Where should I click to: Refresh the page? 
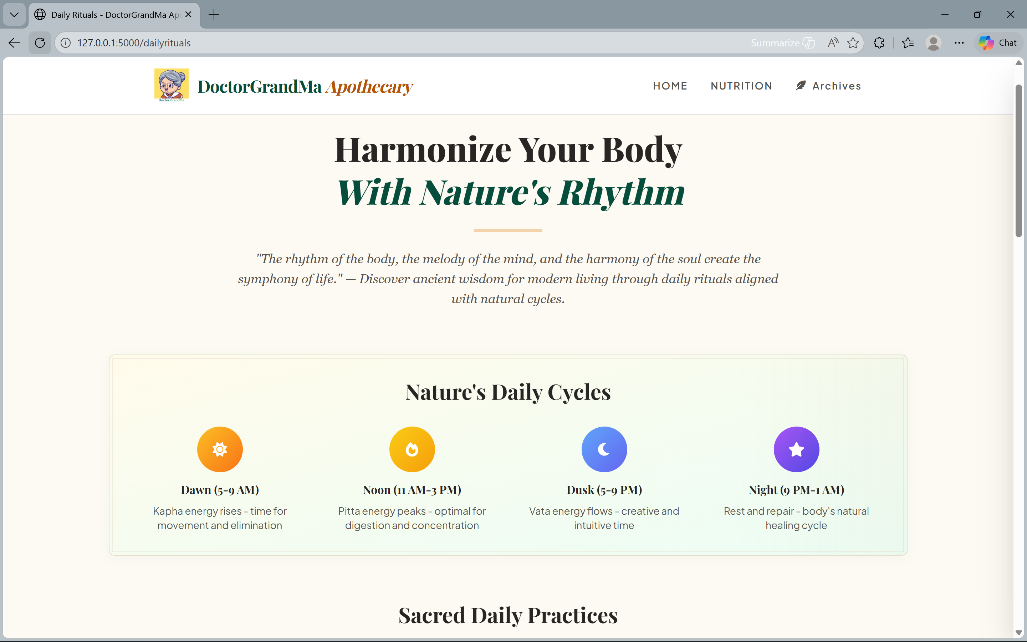40,43
